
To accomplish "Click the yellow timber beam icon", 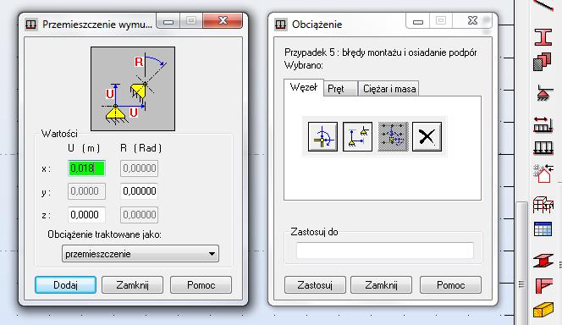I will [x=543, y=311].
